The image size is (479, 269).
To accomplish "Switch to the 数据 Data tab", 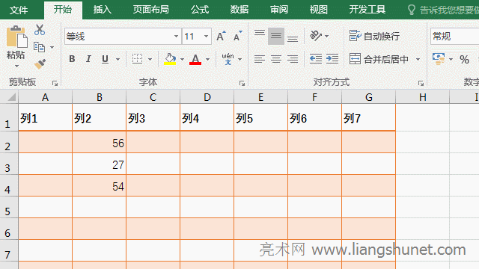I will (x=239, y=10).
